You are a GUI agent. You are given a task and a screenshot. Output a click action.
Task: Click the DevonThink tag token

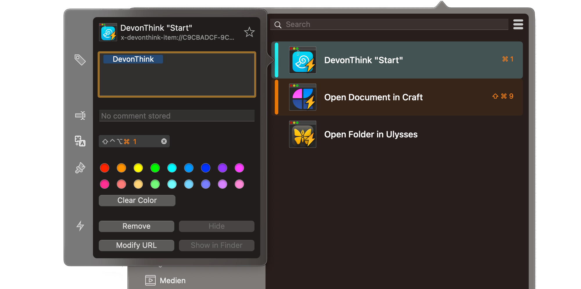click(133, 59)
